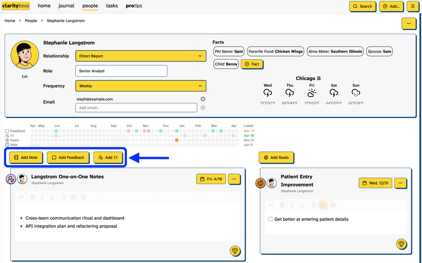Click the mention @ icon in notes toolbar
The width and height of the screenshot is (422, 263).
click(83, 197)
